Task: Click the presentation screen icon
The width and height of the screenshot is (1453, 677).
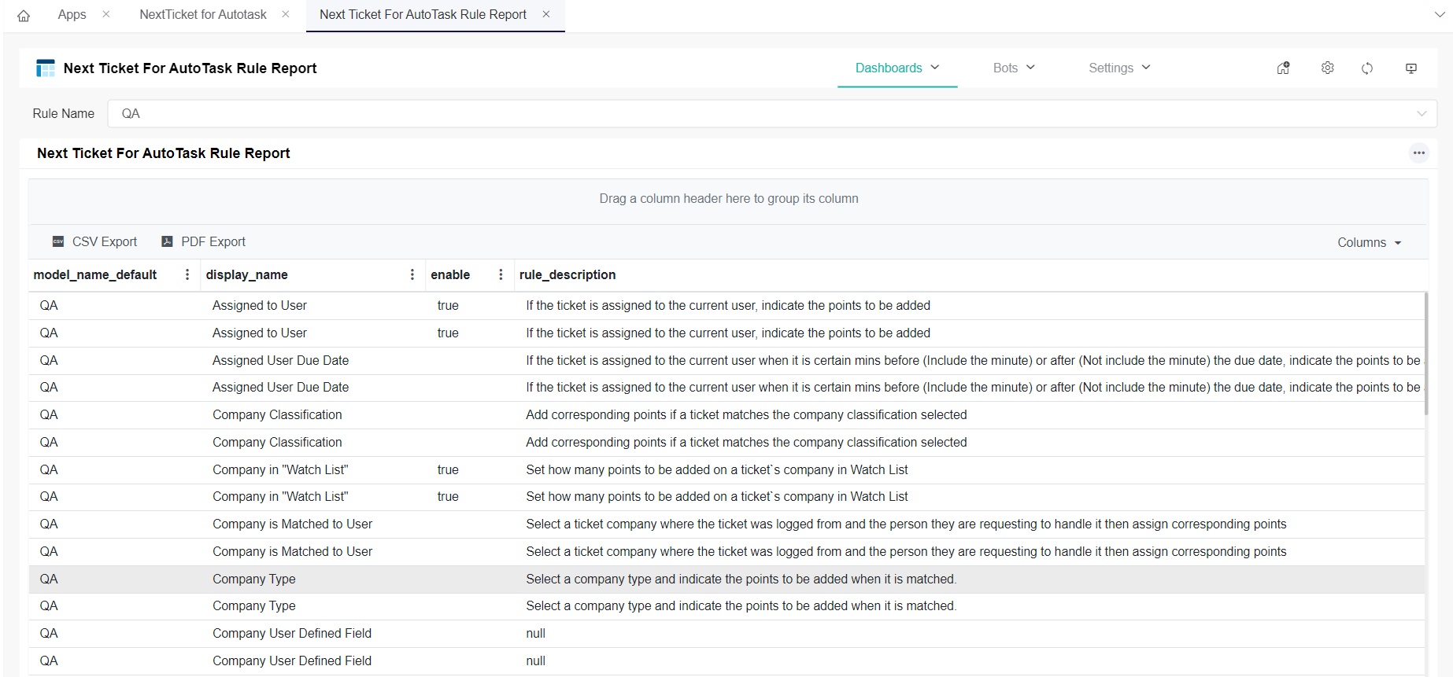Action: click(x=1411, y=68)
